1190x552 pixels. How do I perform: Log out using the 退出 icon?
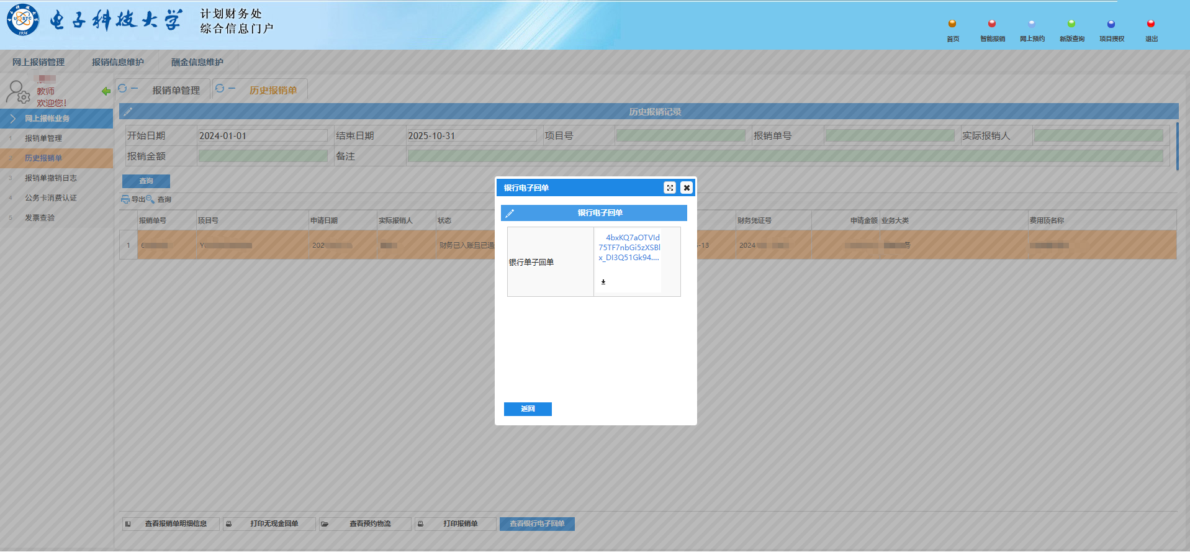point(1151,24)
